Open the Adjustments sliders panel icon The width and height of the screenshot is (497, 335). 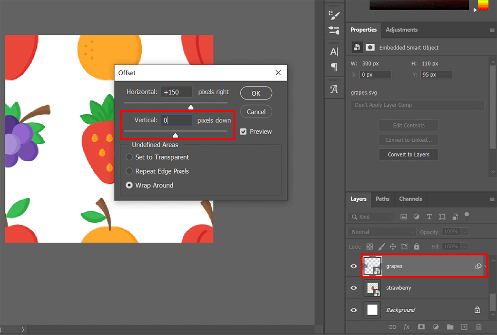click(334, 31)
